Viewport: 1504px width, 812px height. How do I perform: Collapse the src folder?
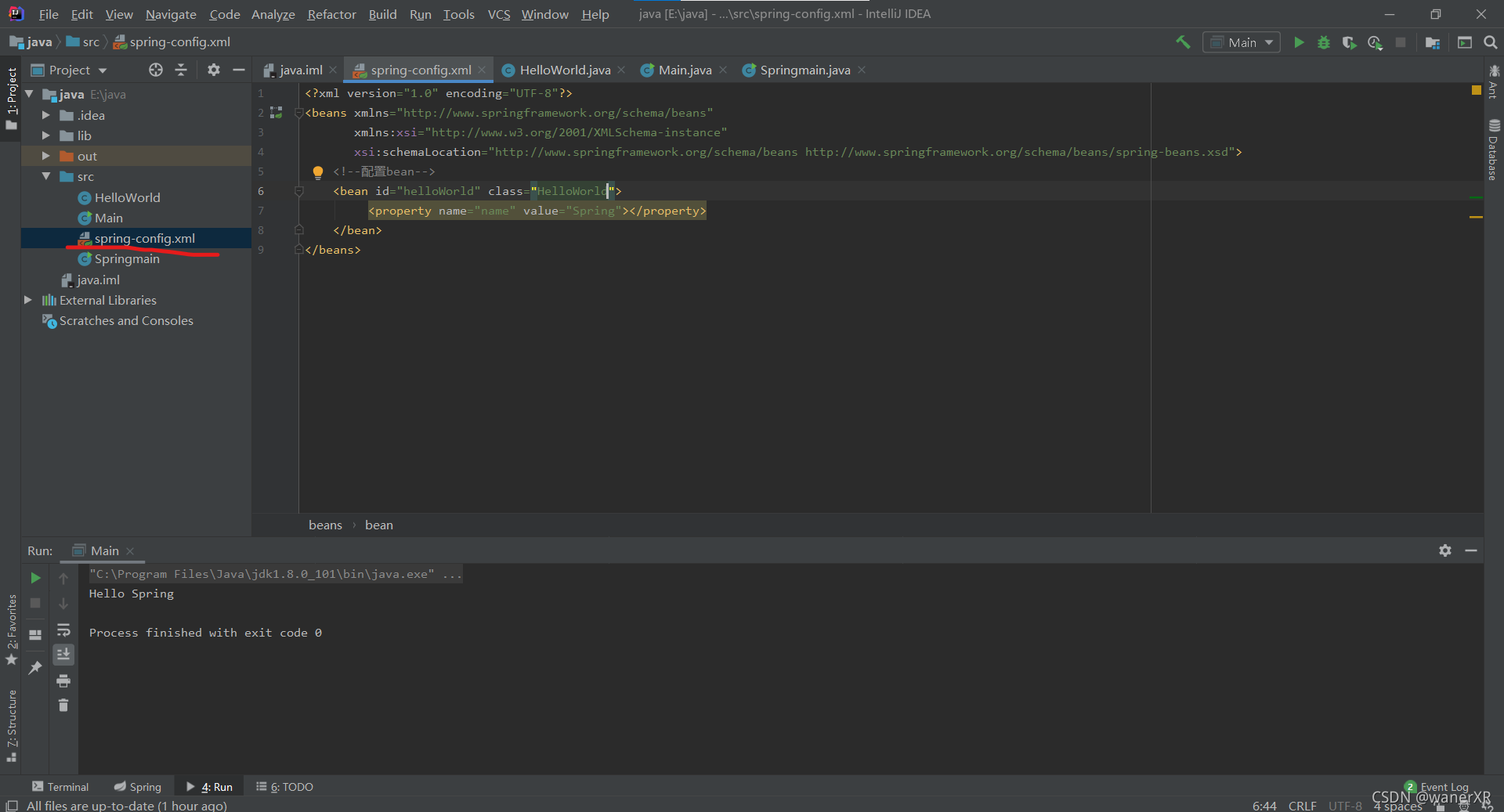tap(45, 176)
